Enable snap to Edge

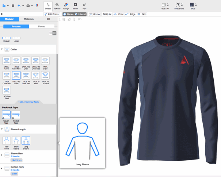[130, 14]
